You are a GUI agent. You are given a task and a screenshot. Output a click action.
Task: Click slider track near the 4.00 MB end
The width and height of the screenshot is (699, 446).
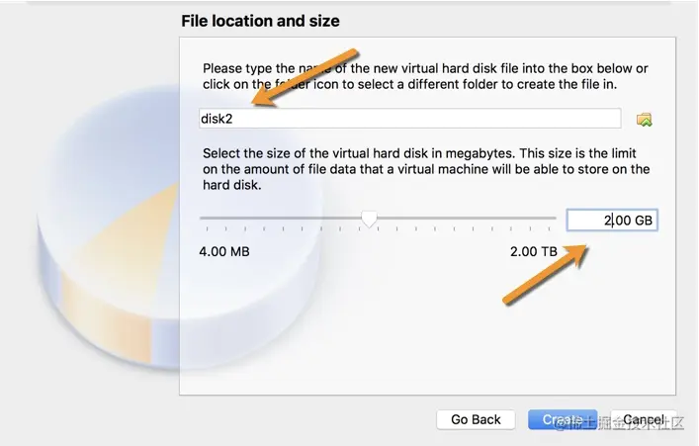point(214,219)
